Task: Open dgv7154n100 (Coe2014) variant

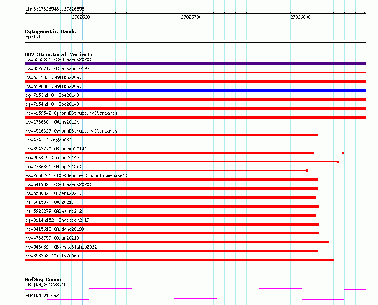Action: pos(52,104)
